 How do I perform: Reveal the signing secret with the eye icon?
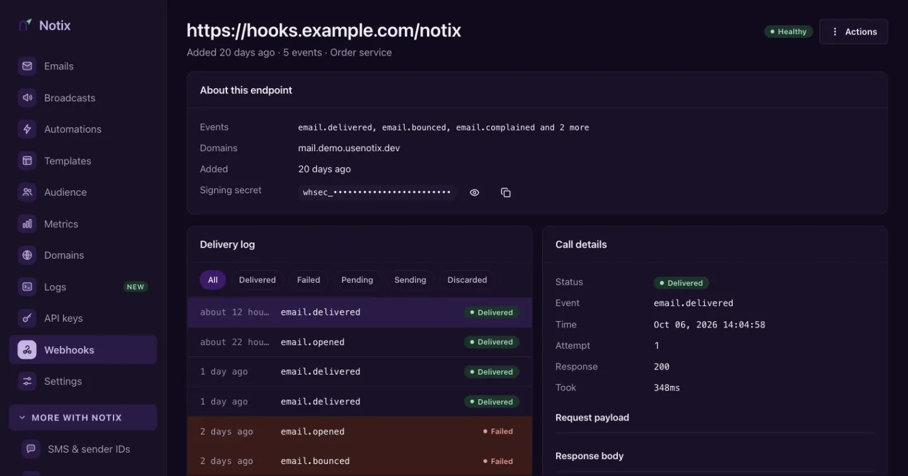[x=475, y=193]
